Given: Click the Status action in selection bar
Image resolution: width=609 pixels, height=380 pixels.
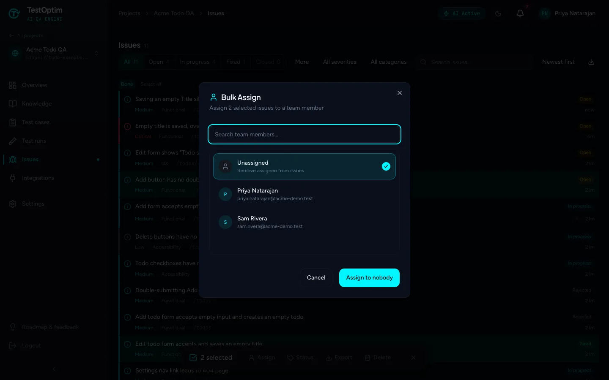Looking at the screenshot, I should tap(301, 358).
